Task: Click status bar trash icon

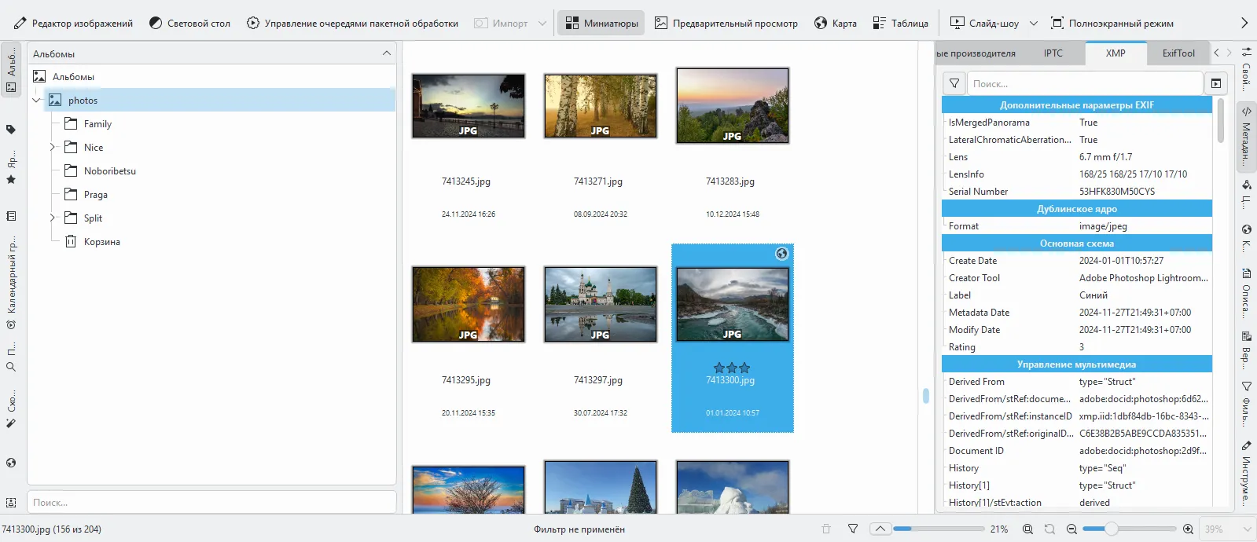Action: click(826, 529)
